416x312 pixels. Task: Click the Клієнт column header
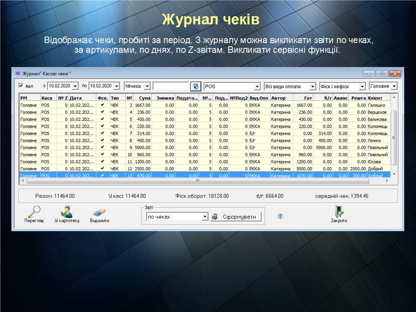(378, 98)
